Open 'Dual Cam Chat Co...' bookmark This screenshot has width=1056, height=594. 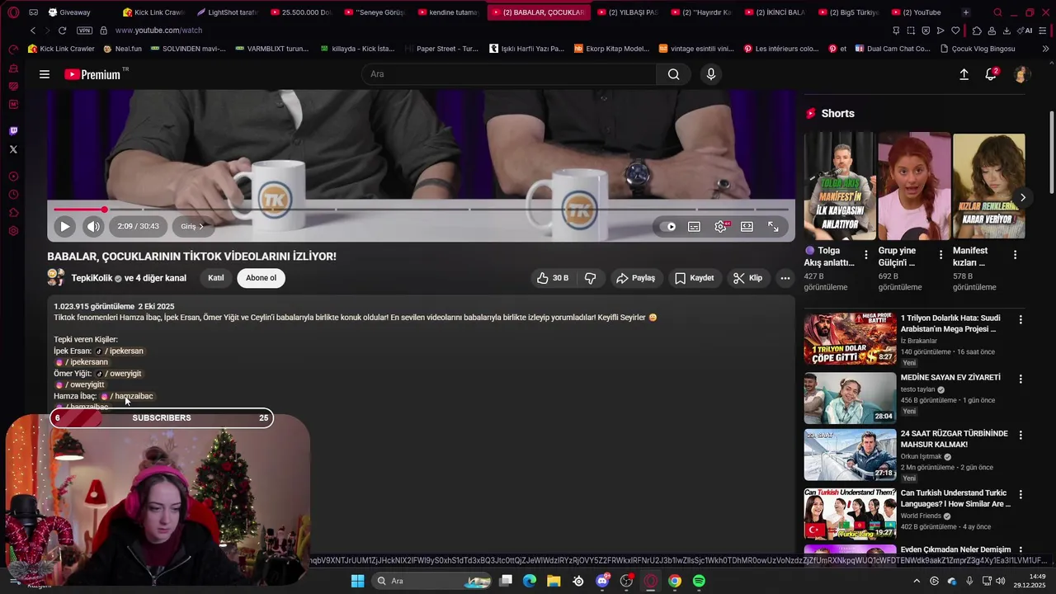893,49
